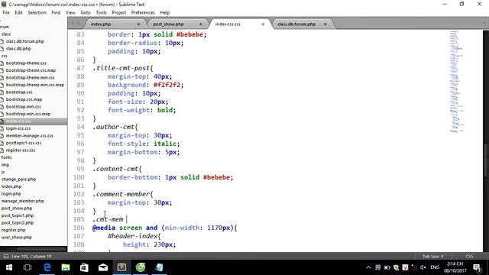Open the Windows Start menu

(x=9, y=267)
